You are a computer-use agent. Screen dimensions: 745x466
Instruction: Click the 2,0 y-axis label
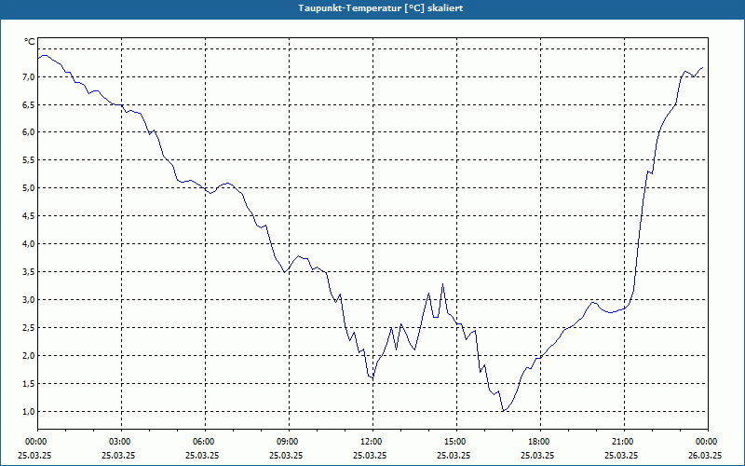29,356
